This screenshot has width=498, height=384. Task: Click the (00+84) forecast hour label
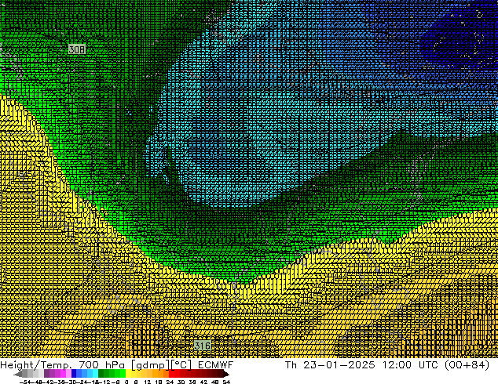click(467, 365)
